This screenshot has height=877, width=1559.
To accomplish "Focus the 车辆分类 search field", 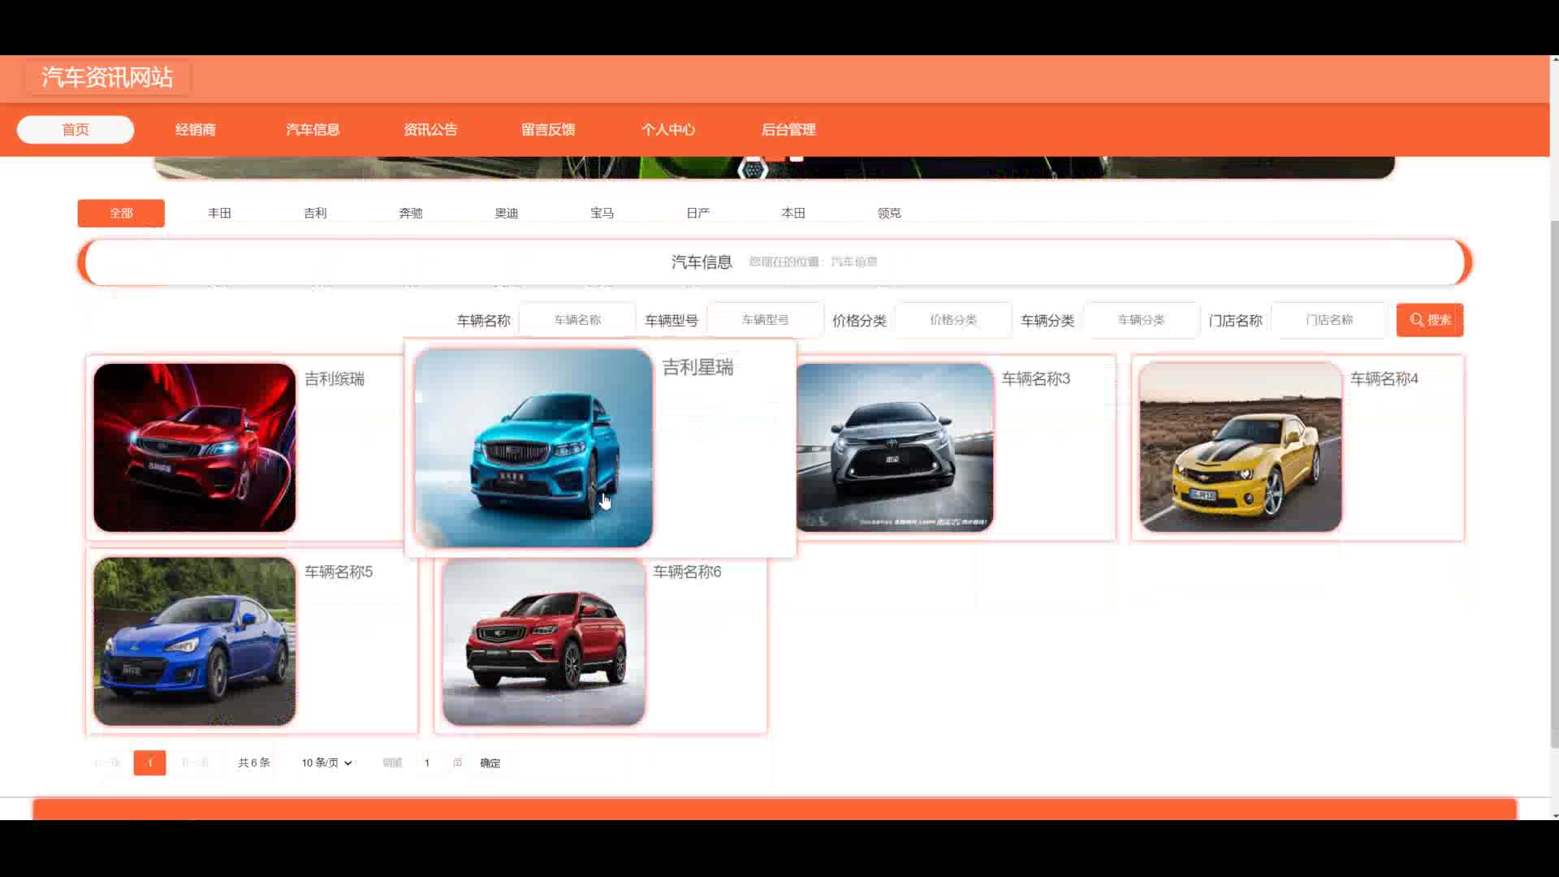I will (x=1141, y=320).
